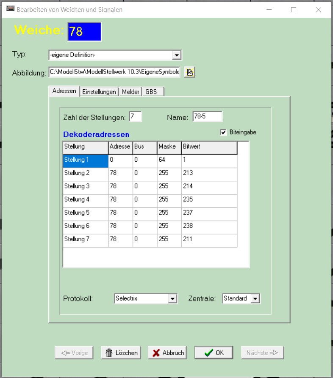The image size is (333, 378).
Task: Click the Abbildung file path field
Action: 114,72
